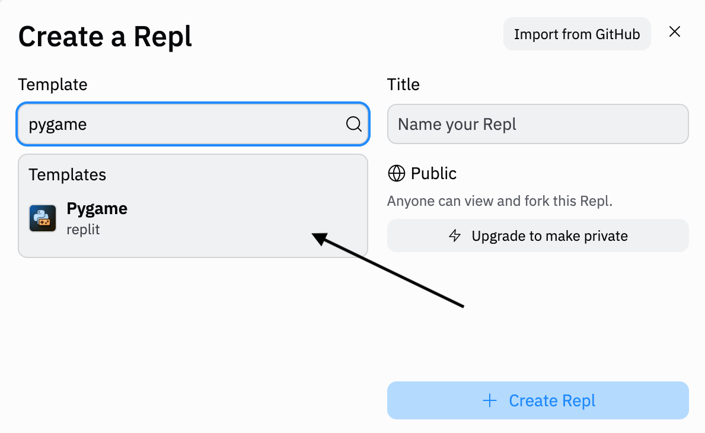The image size is (705, 433).
Task: Click the plus icon on Create Repl
Action: (x=490, y=400)
